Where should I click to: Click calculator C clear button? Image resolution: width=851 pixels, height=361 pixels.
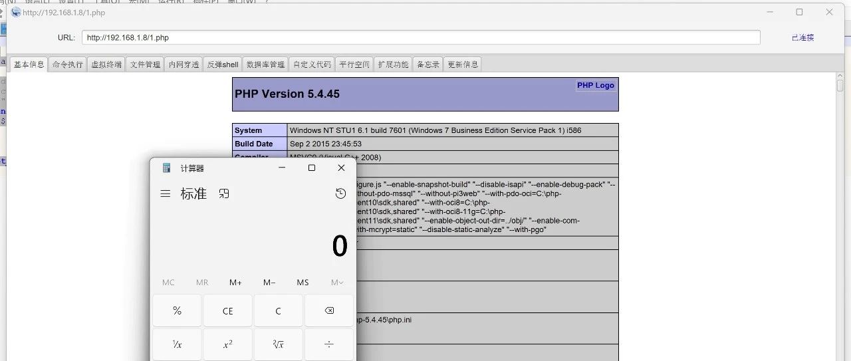tap(279, 310)
